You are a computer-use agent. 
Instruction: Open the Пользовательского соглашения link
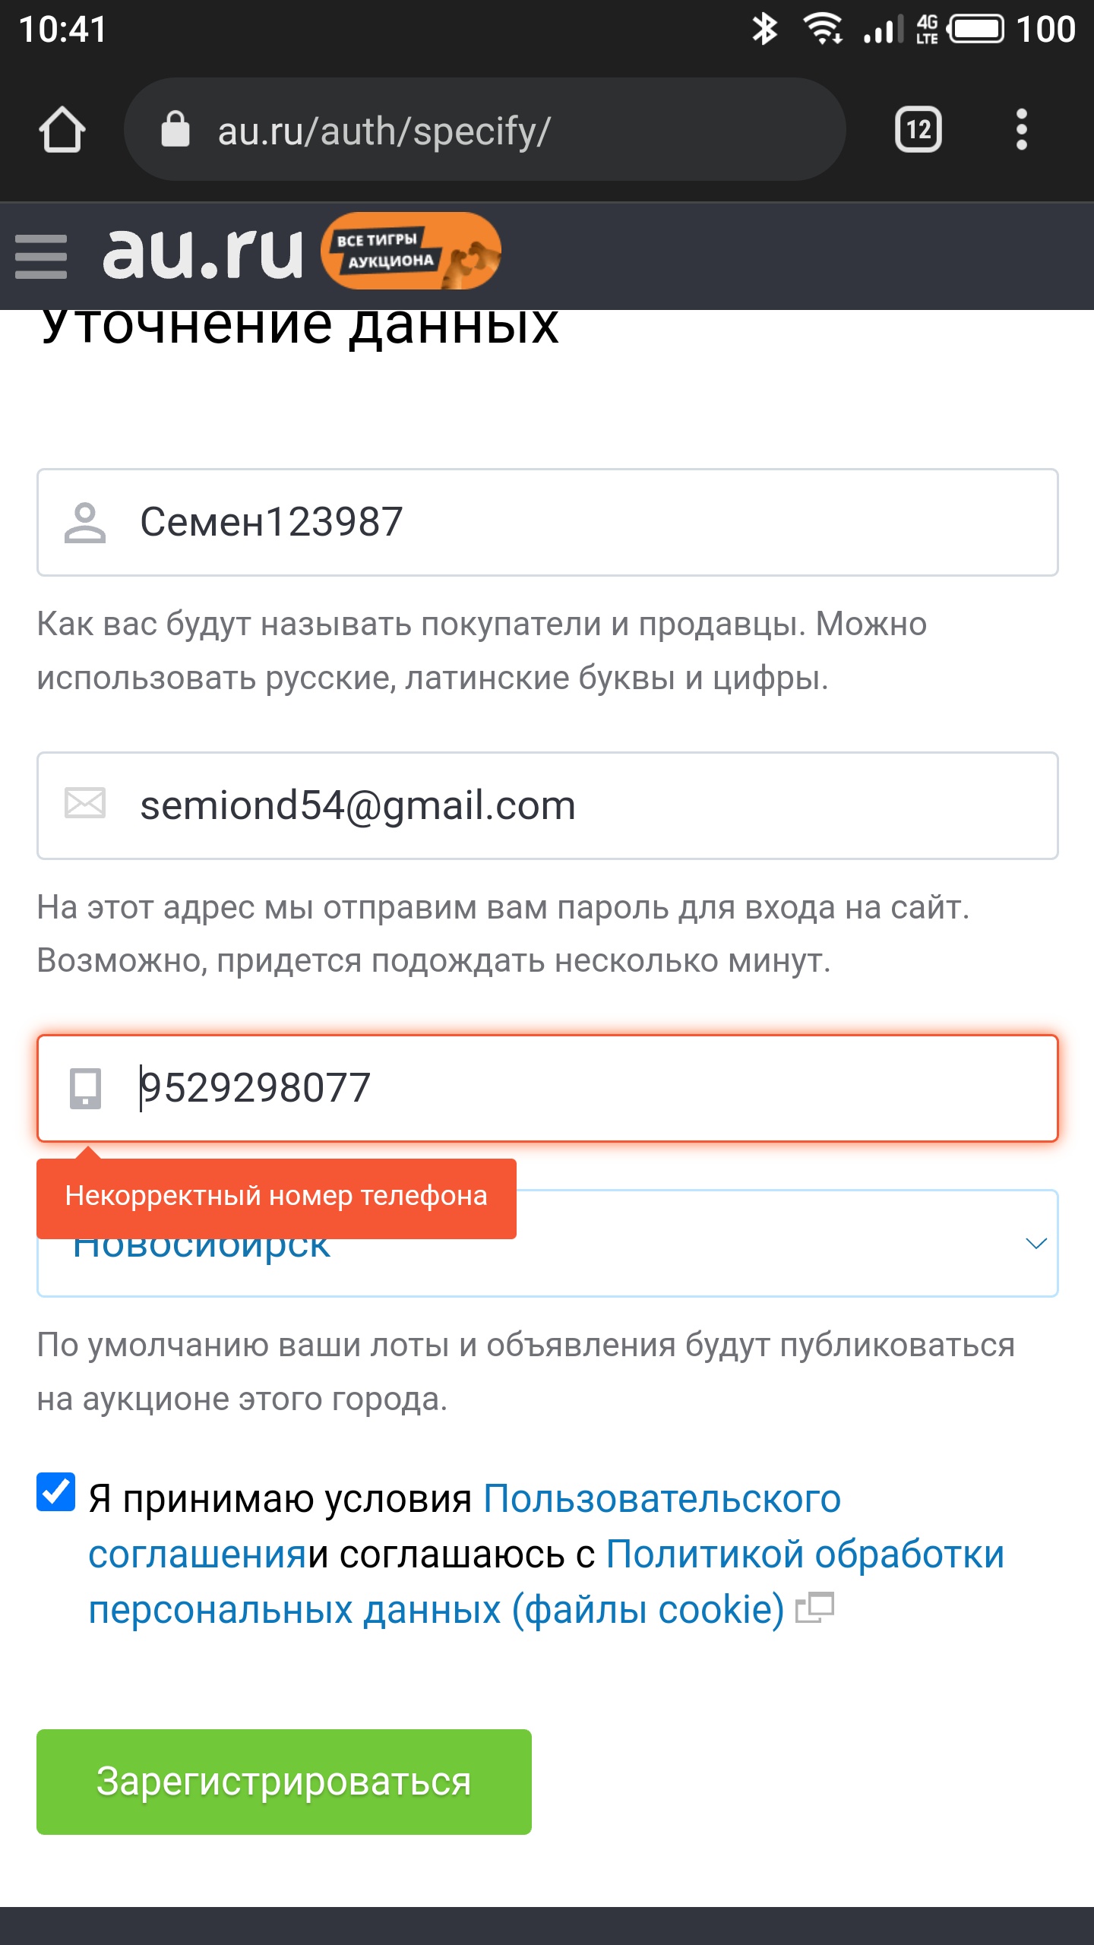[x=661, y=1500]
